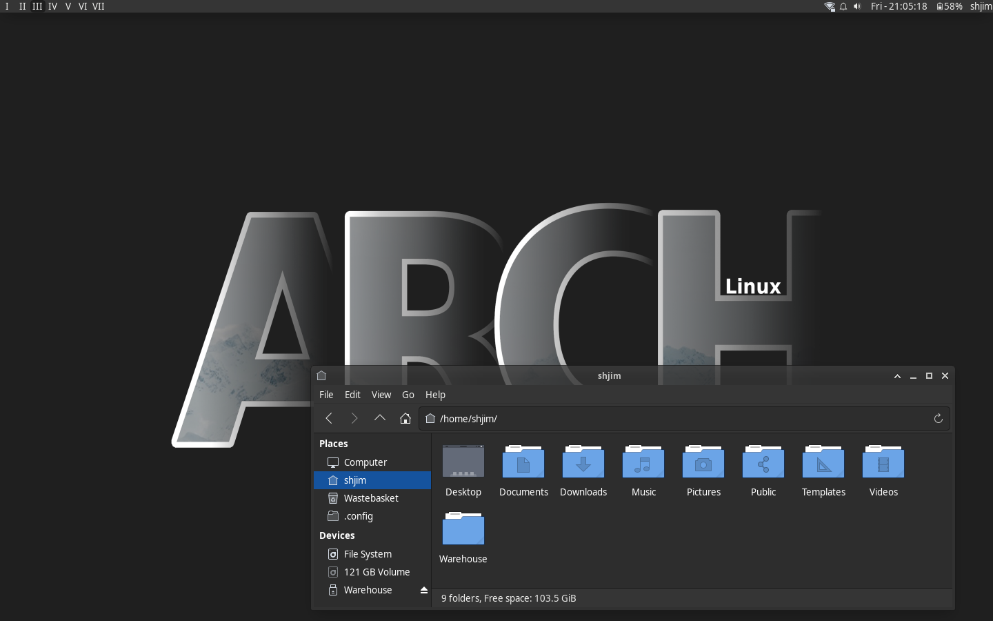Select the Warehouse folder in file view
The image size is (993, 621).
point(463,529)
